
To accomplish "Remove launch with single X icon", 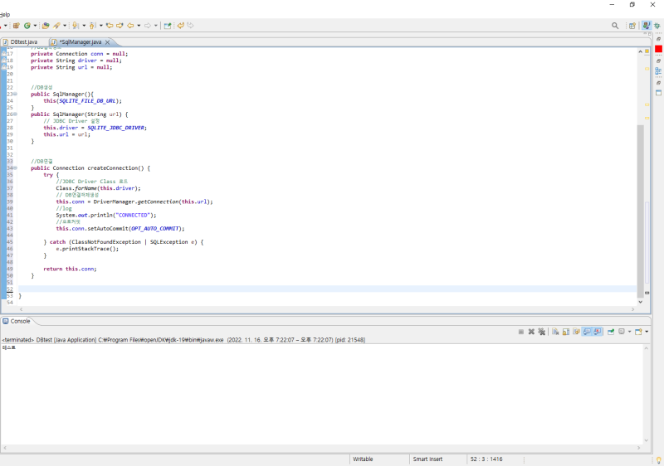I will coord(531,332).
